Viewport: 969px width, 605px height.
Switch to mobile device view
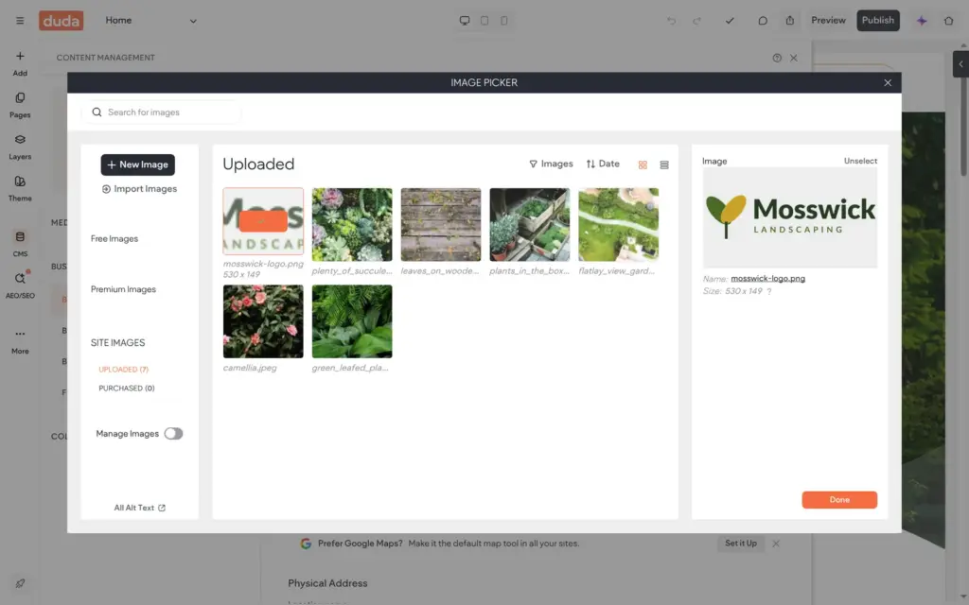[504, 21]
